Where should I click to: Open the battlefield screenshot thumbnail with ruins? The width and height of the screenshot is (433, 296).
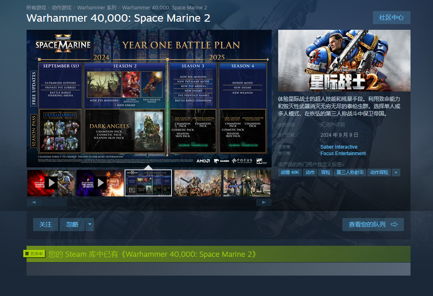[198, 183]
